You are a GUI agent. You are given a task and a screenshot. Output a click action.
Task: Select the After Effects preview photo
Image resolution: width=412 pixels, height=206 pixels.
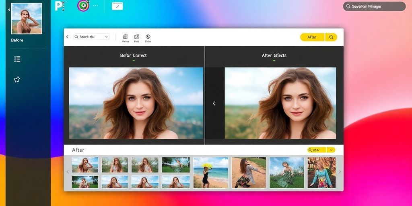280,103
